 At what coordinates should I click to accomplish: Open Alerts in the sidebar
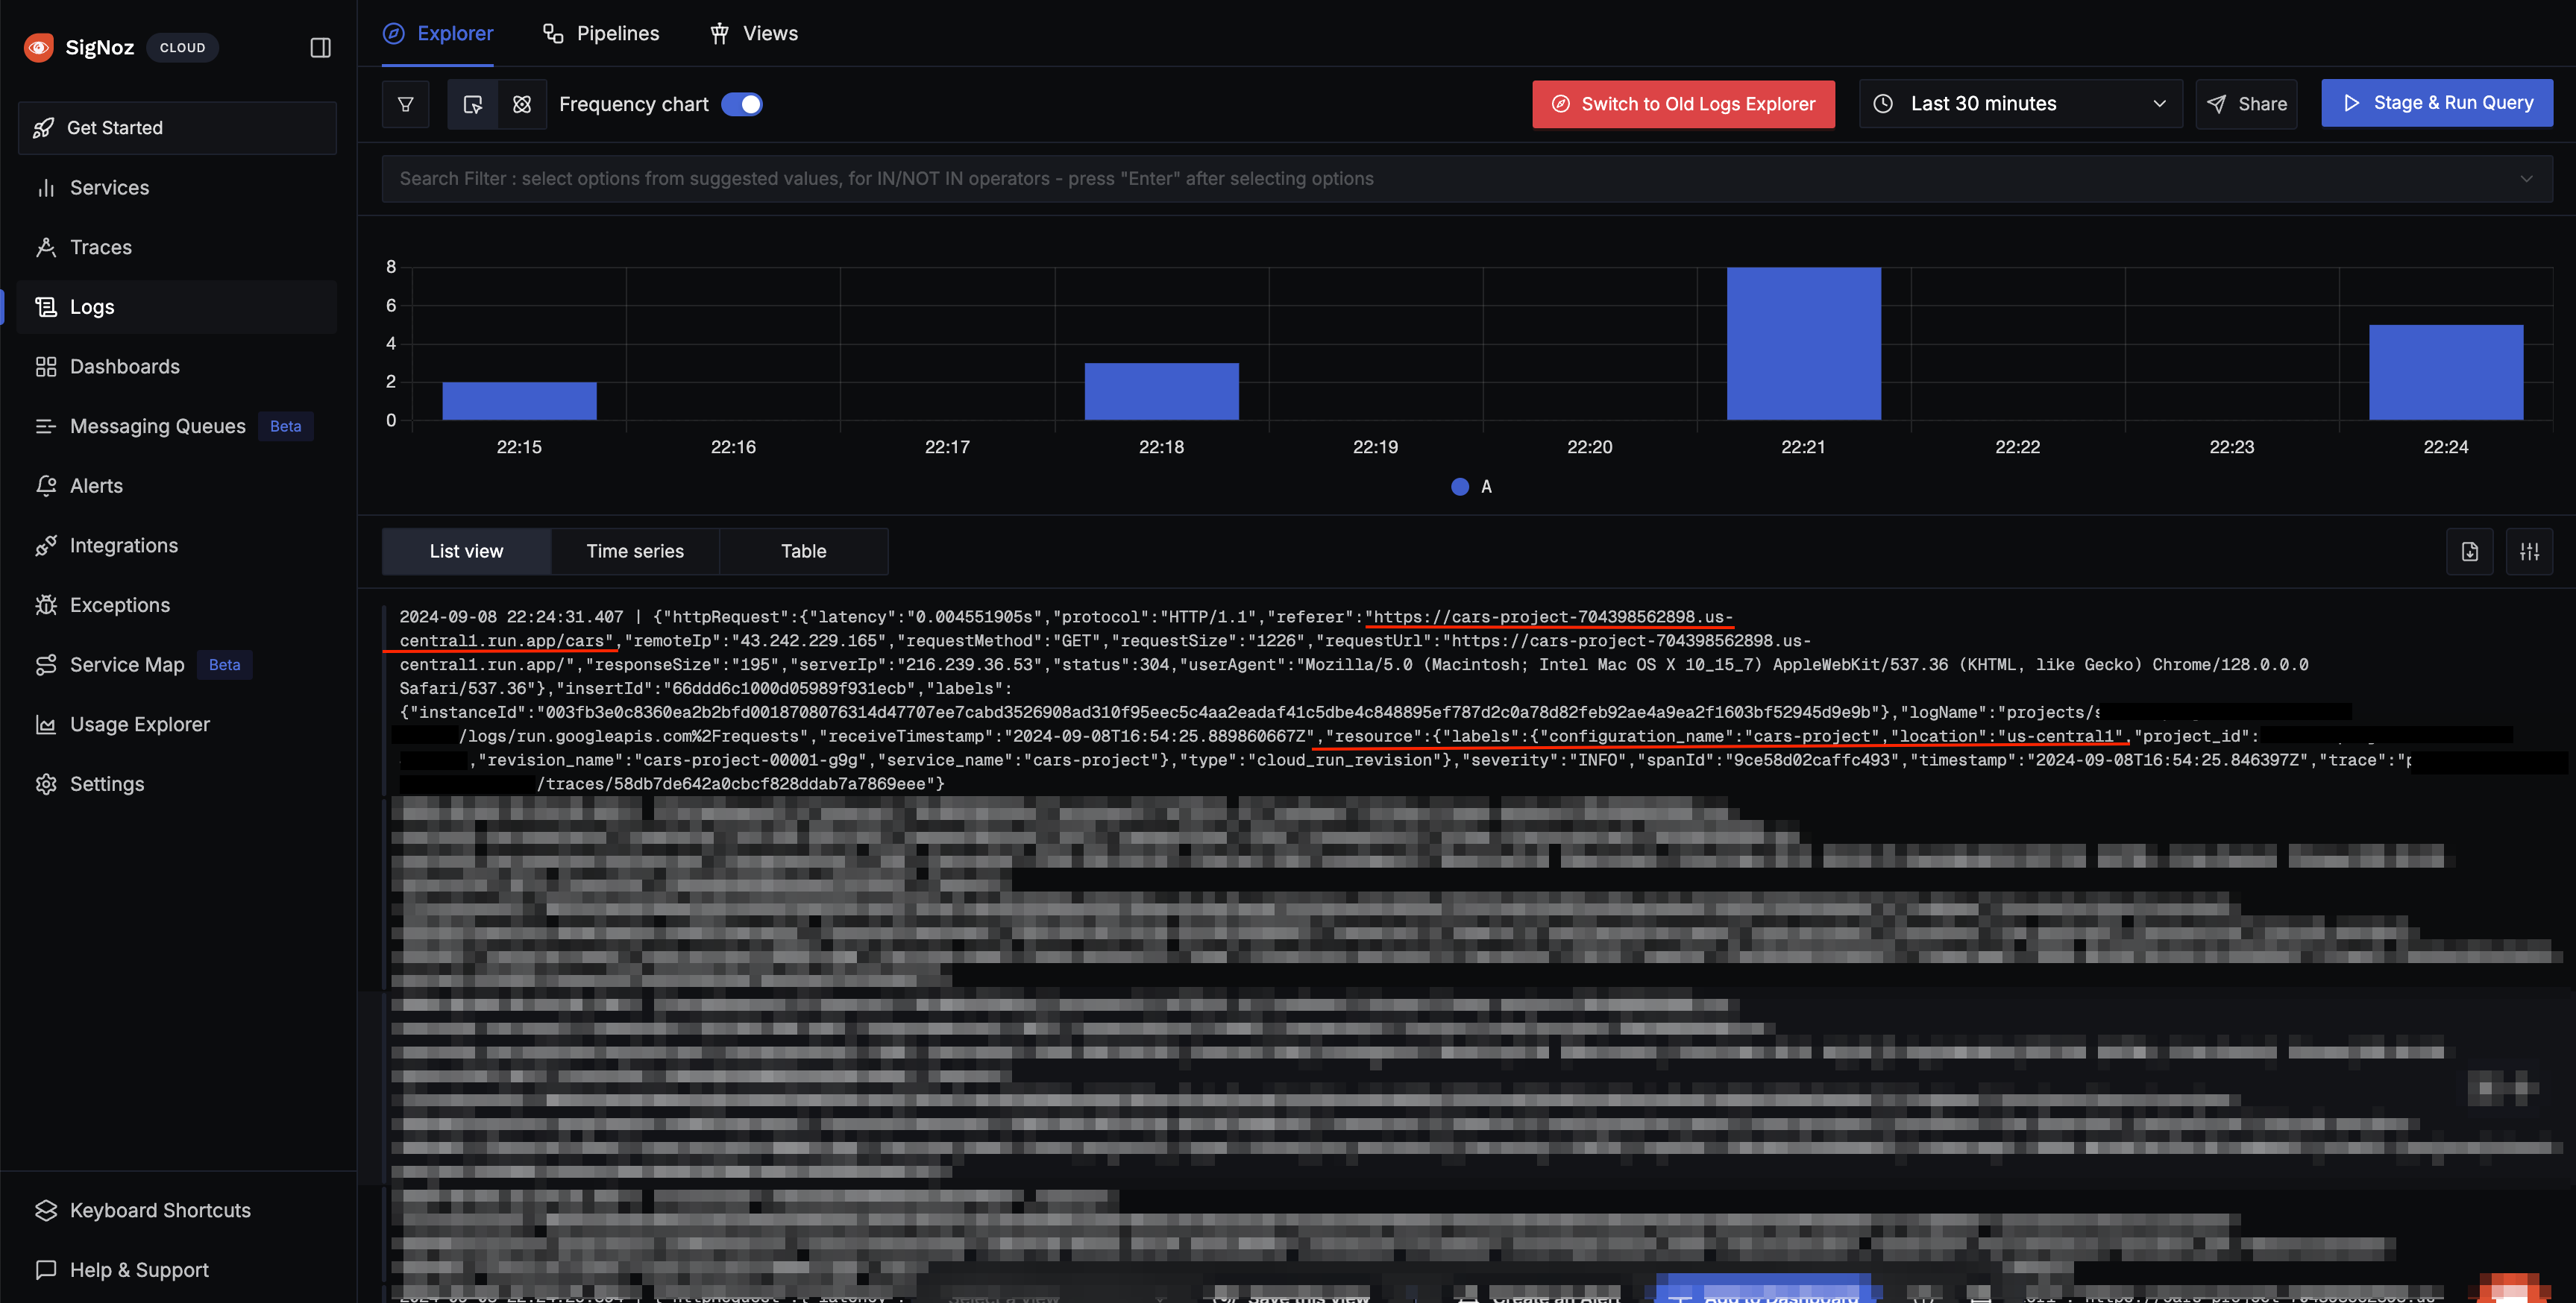[177, 485]
